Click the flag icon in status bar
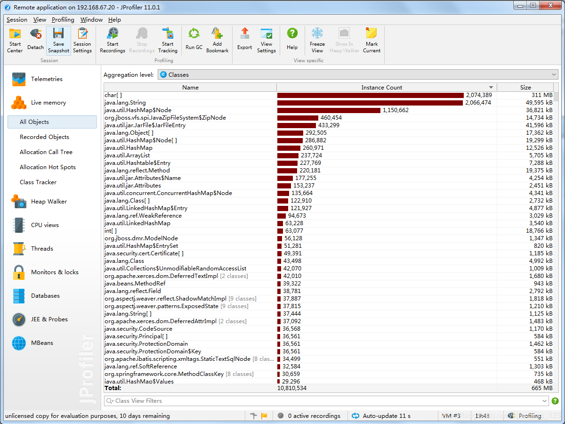The image size is (565, 424). 264,416
